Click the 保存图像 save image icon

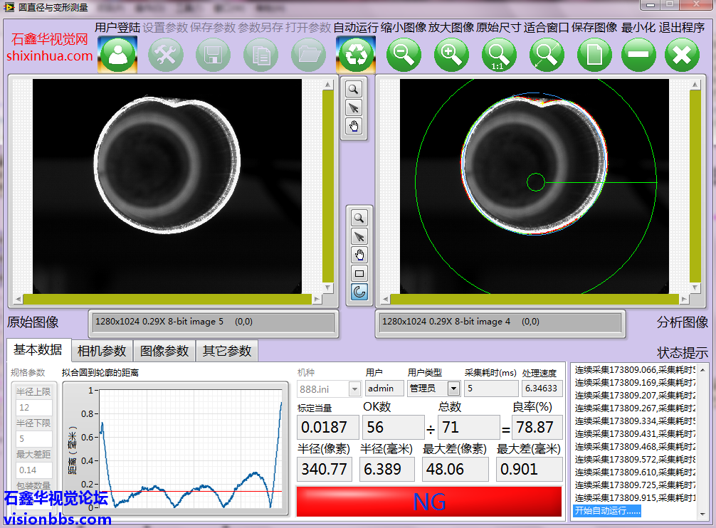point(594,55)
